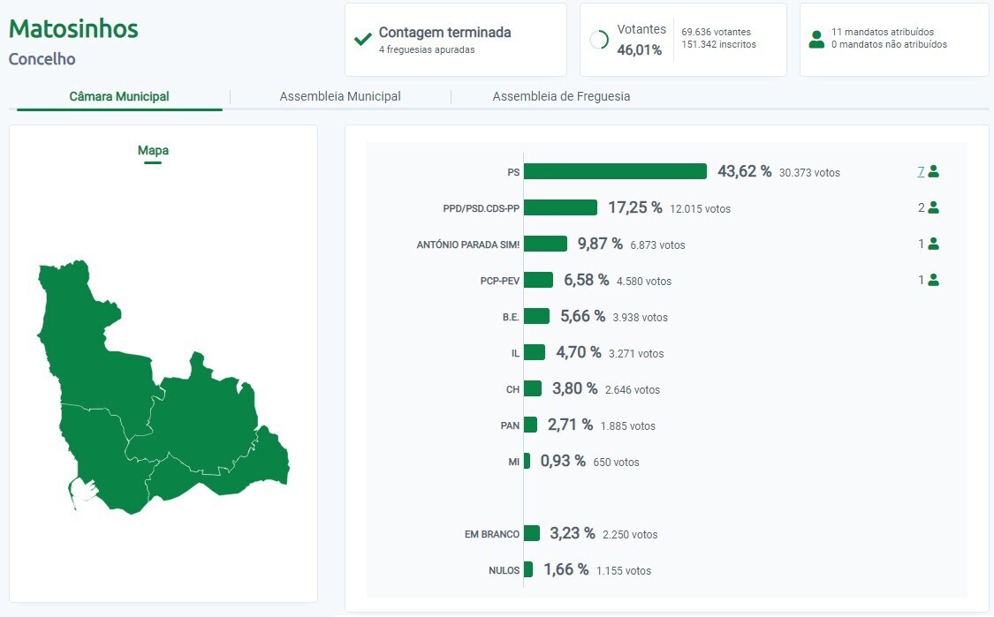Click the EM BRANCO label
The width and height of the screenshot is (994, 617).
[x=492, y=534]
